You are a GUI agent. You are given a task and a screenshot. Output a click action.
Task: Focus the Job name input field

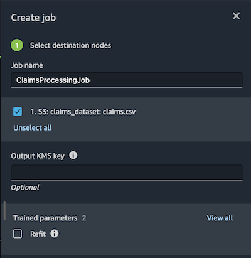127,80
